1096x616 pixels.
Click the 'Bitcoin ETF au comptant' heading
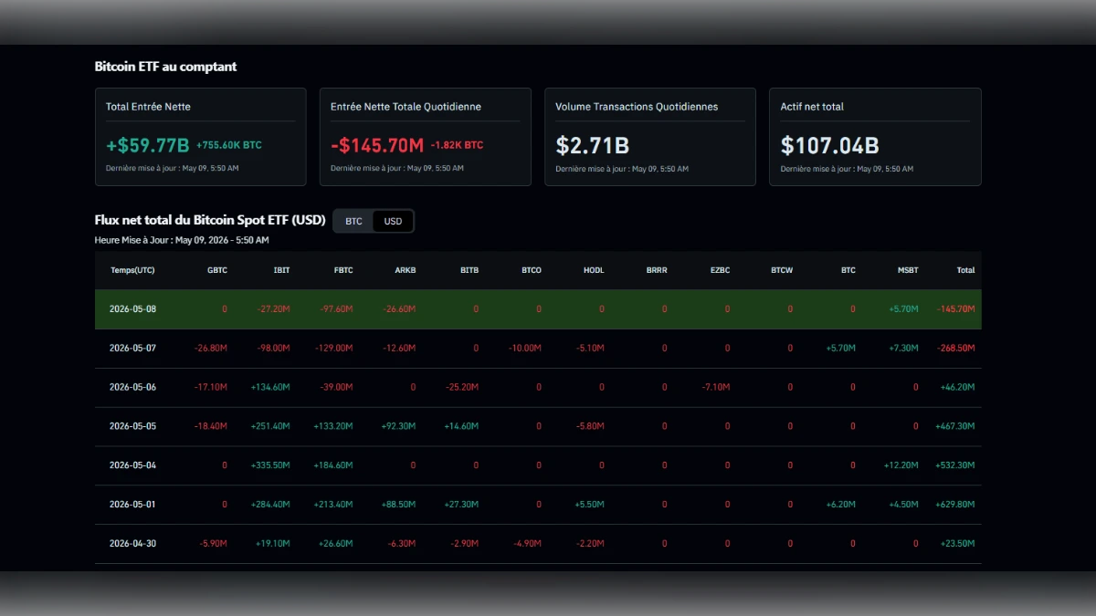pos(165,67)
